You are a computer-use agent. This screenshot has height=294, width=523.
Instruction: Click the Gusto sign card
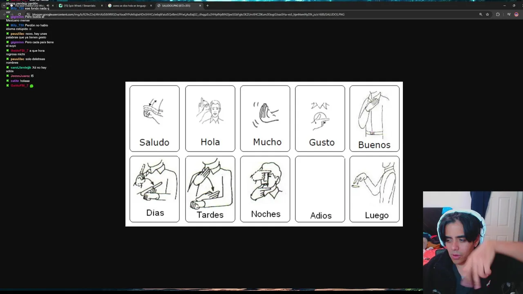320,118
